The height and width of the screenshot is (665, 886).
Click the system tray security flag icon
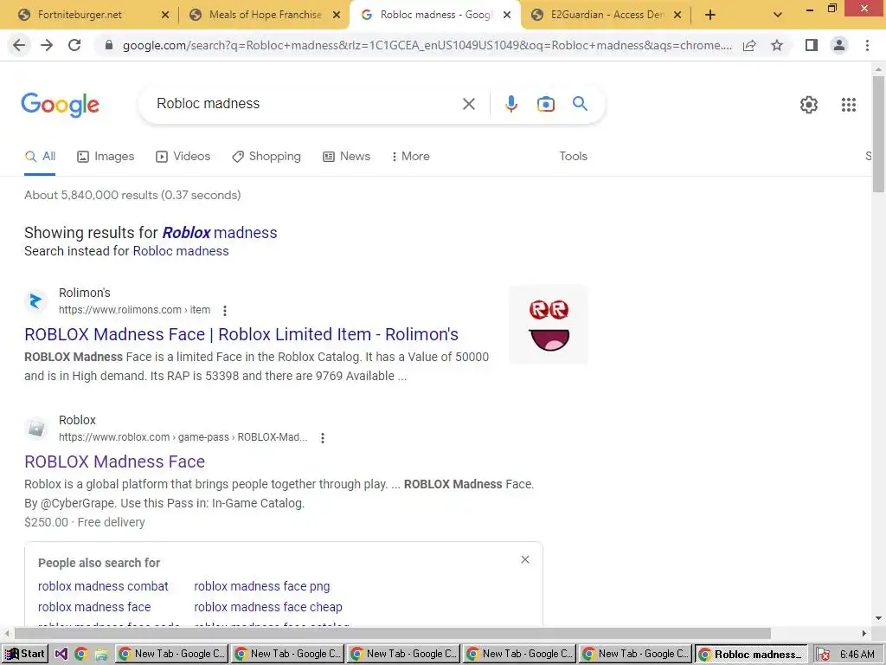tap(823, 655)
